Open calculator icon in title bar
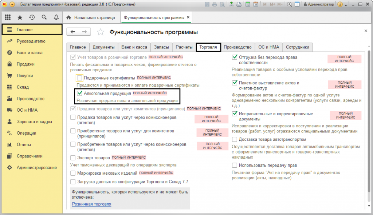Image resolution: width=373 pixels, height=215 pixels. pyautogui.click(x=247, y=4)
